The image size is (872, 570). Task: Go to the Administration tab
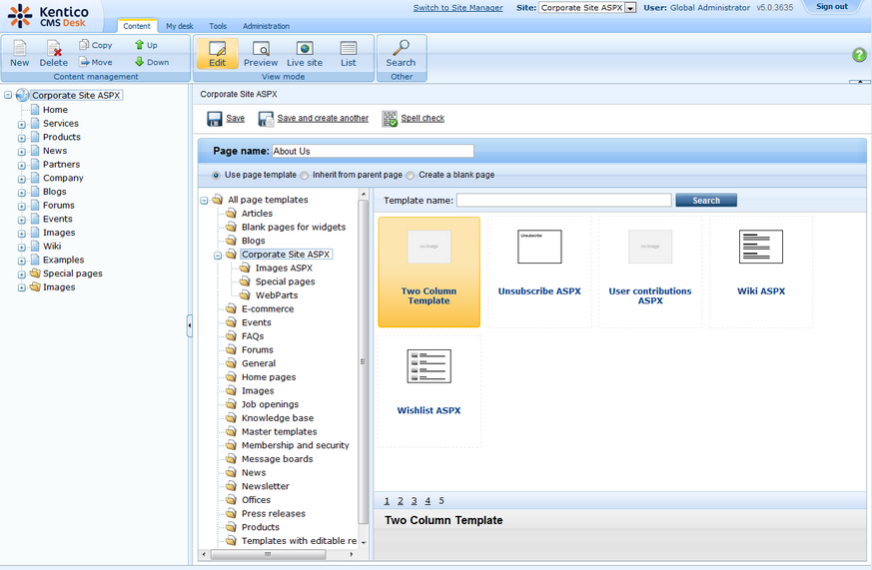click(266, 26)
